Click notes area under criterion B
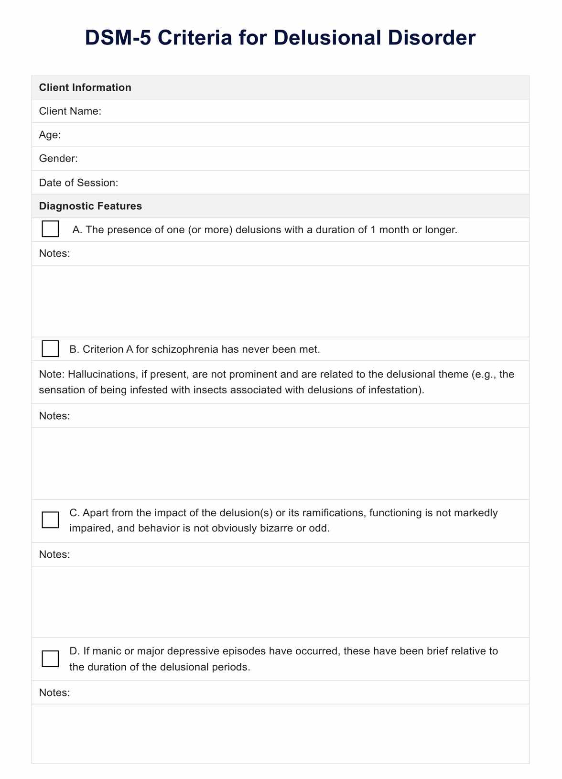Viewport: 562px width, 779px height. 281,463
